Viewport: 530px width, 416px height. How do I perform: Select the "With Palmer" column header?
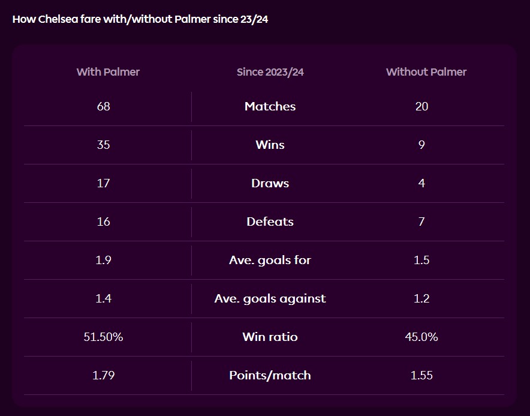[108, 72]
